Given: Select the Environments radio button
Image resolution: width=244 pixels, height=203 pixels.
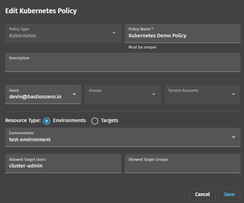Looking at the screenshot, I should [47, 121].
